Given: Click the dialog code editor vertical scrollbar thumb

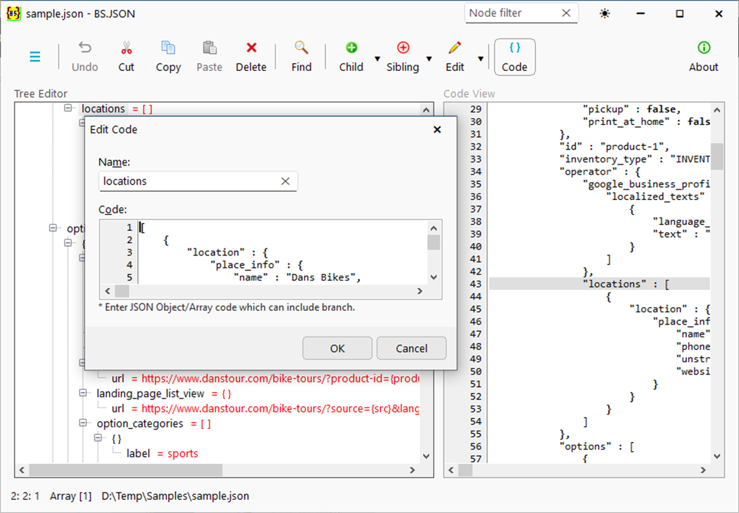Looking at the screenshot, I should [x=434, y=242].
